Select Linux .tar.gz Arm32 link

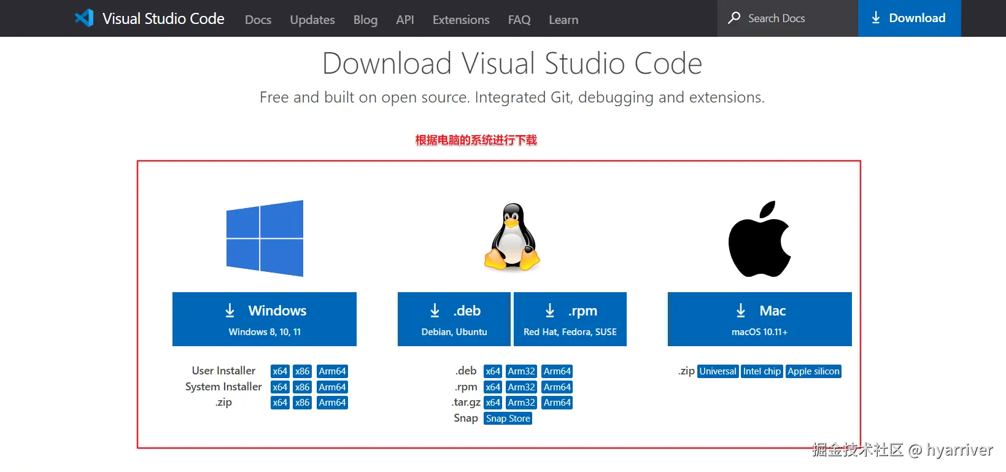pos(522,403)
